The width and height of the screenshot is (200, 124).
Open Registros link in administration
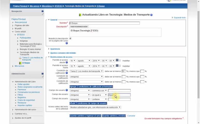click(x=22, y=97)
